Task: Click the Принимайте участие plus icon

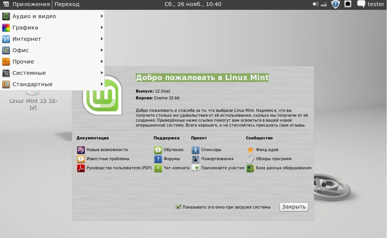Action: coord(195,168)
